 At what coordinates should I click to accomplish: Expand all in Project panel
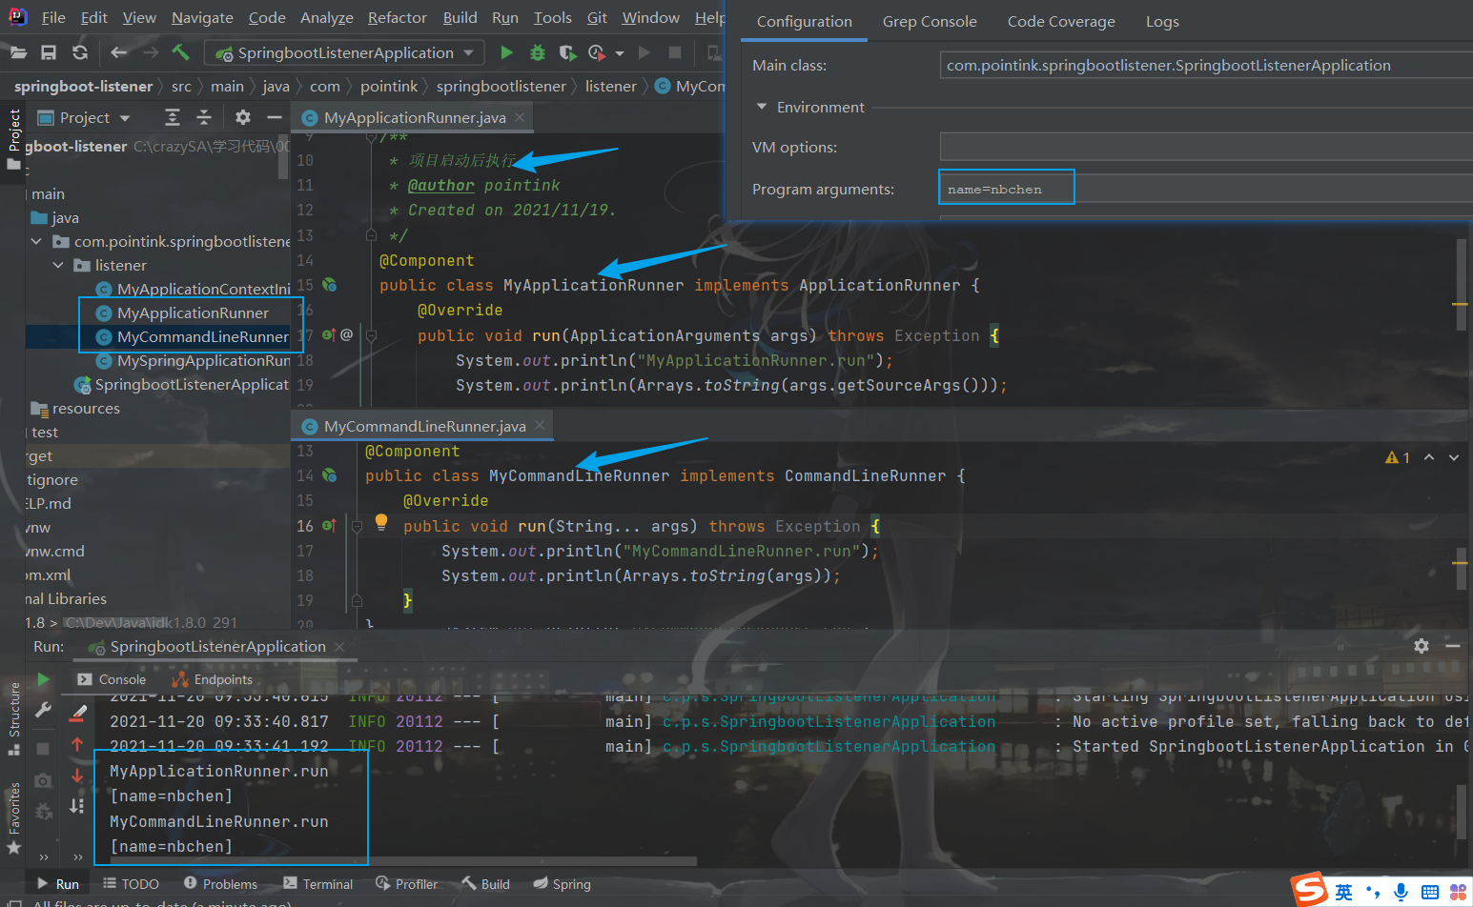173,117
